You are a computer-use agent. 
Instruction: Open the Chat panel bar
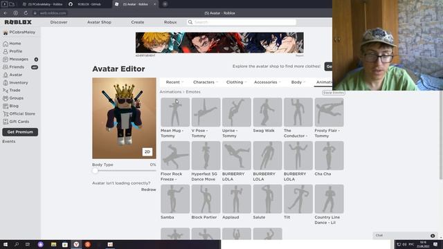point(405,235)
